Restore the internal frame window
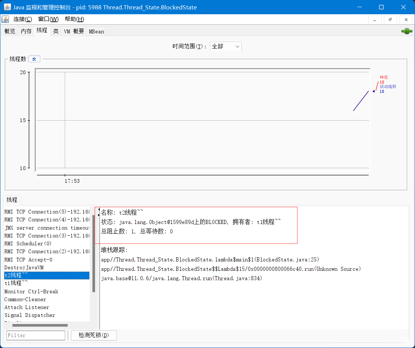 390,19
